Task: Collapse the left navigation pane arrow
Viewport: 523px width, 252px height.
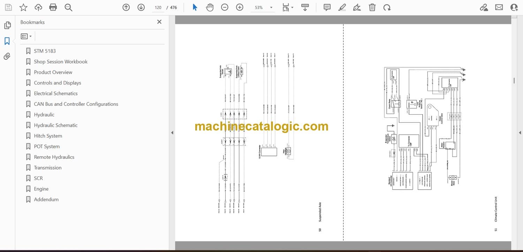Action: click(x=172, y=133)
